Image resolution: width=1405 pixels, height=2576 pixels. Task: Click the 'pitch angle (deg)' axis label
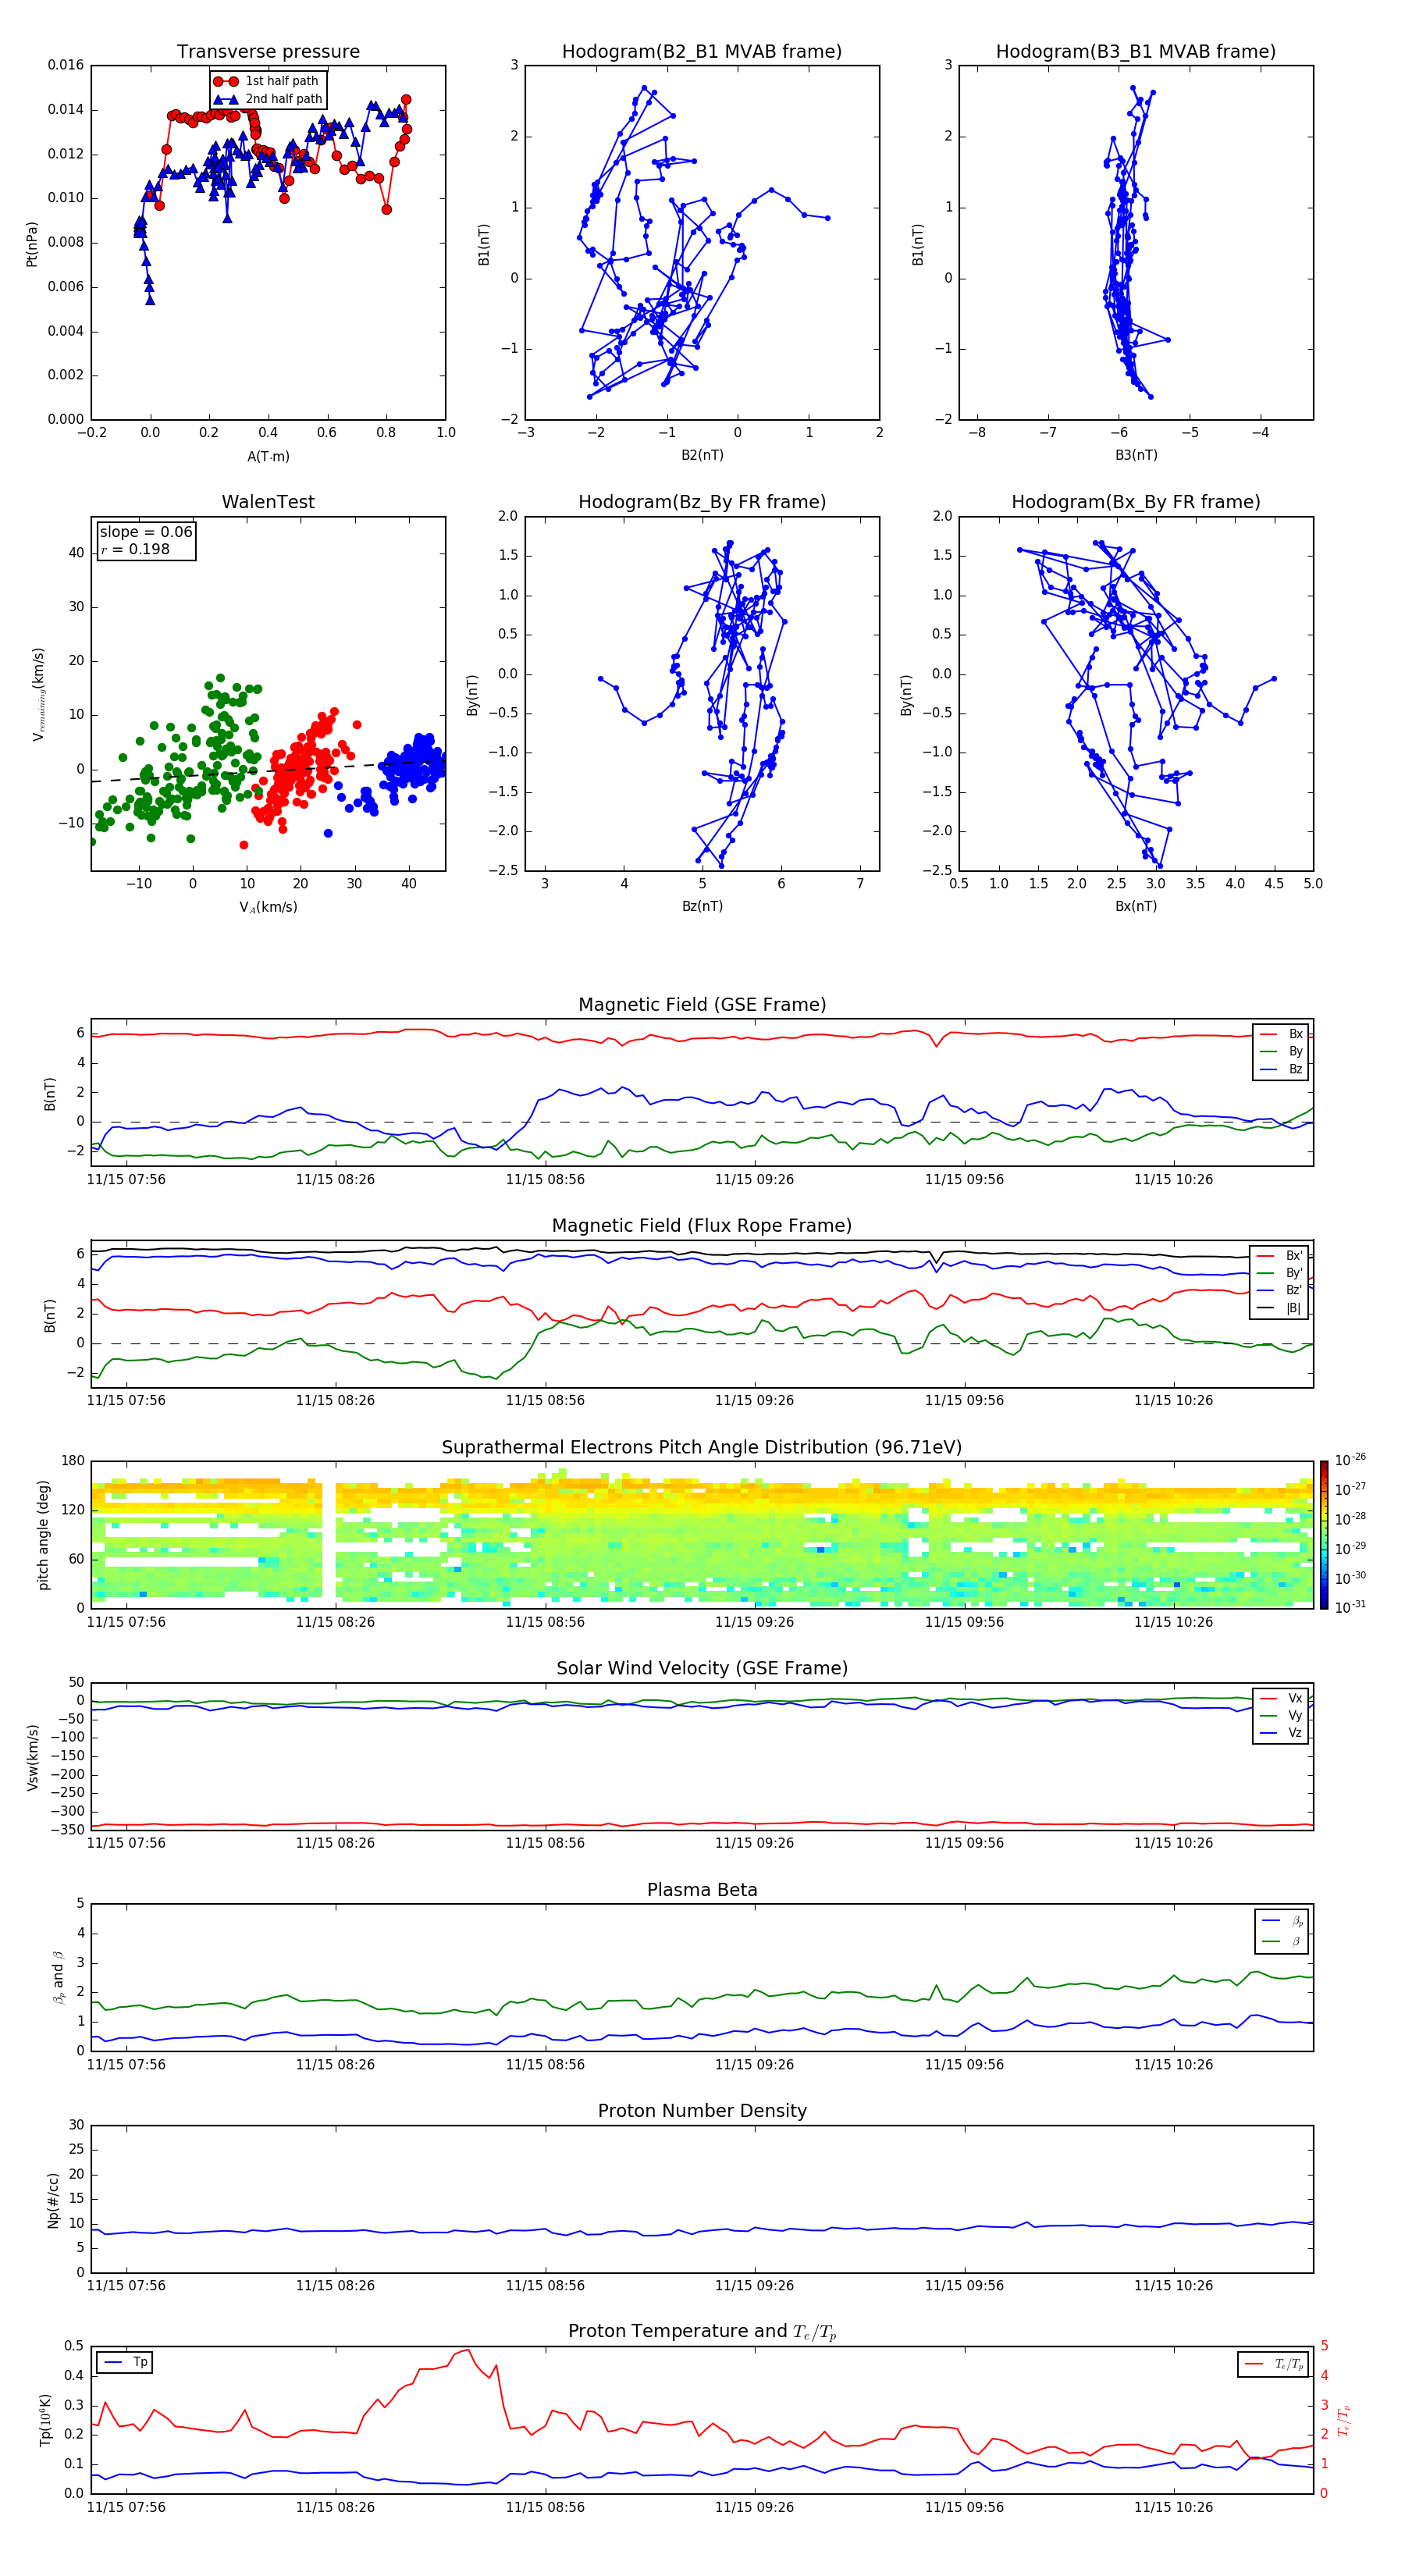click(43, 1535)
